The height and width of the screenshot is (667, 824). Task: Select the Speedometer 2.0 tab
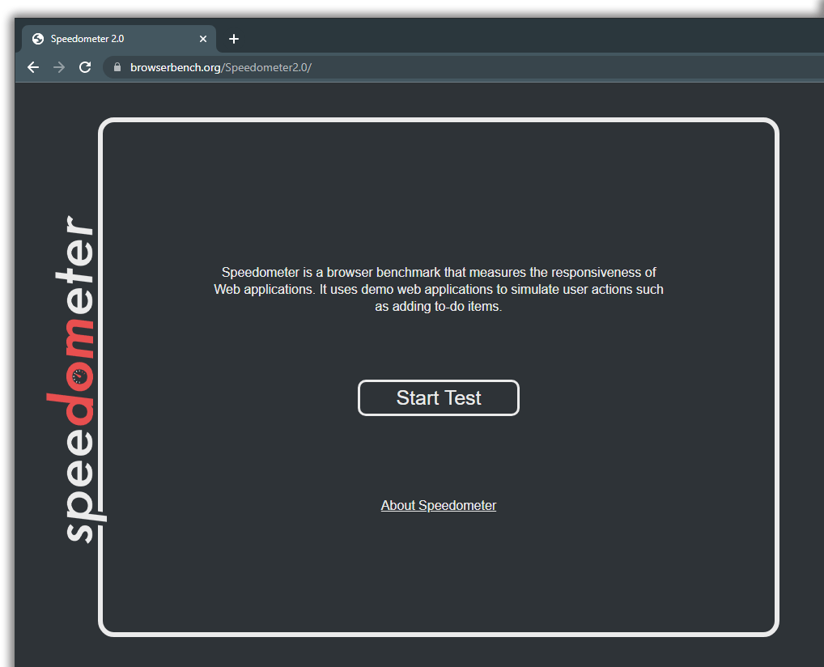(x=119, y=39)
